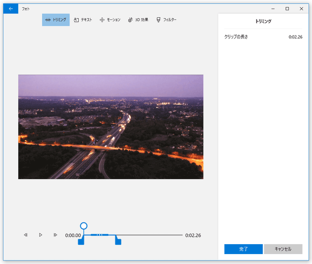312x264 pixels.
Task: Open the 3D 効果 effects tool
Action: coord(138,20)
